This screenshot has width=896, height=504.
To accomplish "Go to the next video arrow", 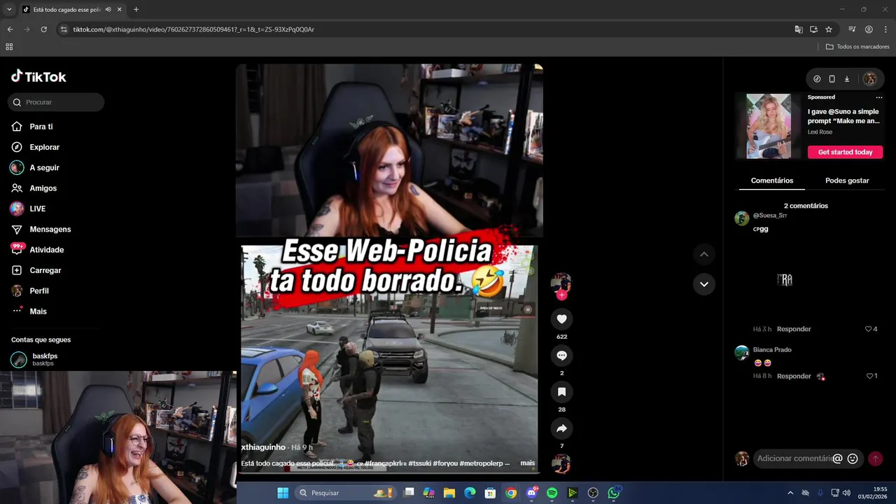I will point(704,284).
